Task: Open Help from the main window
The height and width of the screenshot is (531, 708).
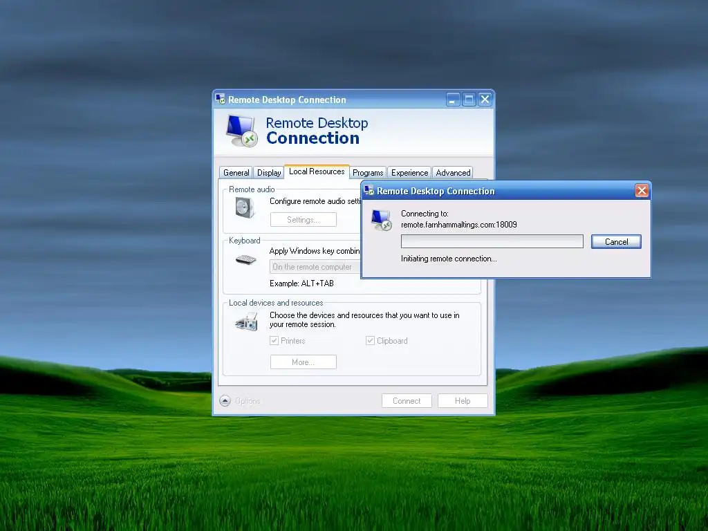Action: point(463,400)
